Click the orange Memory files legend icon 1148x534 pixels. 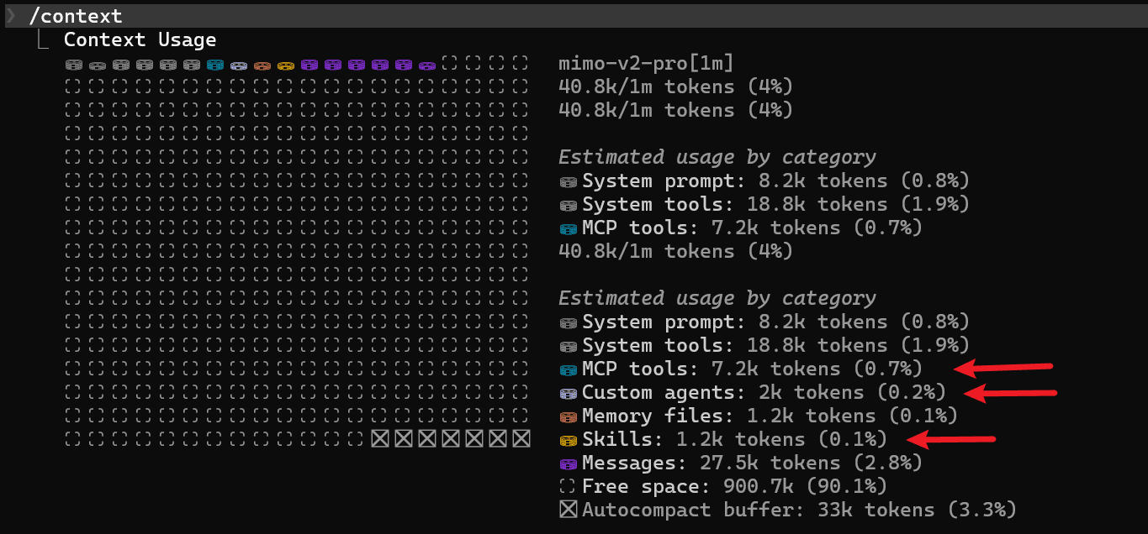(569, 416)
